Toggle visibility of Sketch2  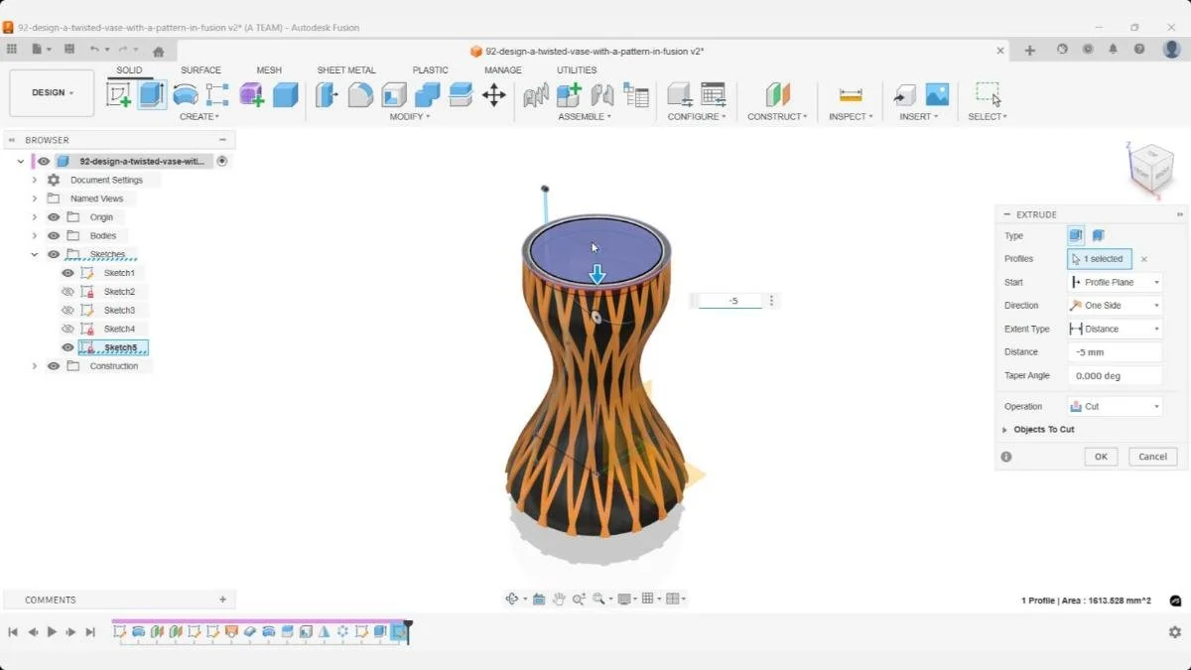(67, 292)
